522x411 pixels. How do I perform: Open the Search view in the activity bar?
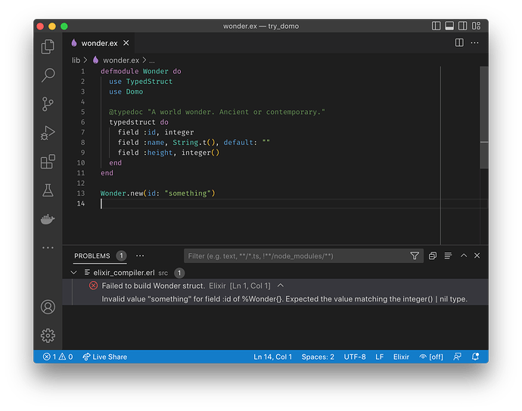coord(48,75)
